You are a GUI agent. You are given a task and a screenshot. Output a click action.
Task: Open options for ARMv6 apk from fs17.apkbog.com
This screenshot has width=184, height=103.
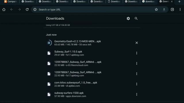tap(137, 74)
